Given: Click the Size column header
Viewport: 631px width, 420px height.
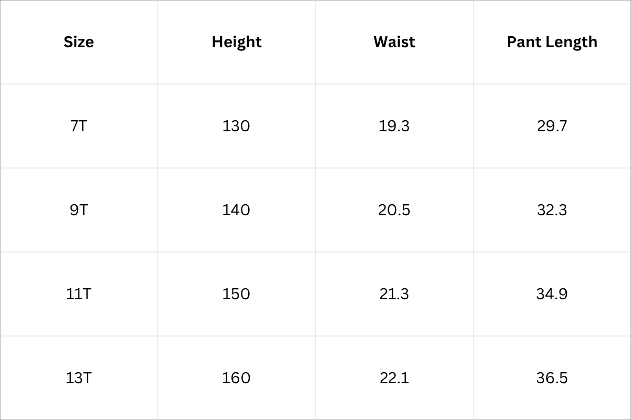Looking at the screenshot, I should pyautogui.click(x=79, y=42).
